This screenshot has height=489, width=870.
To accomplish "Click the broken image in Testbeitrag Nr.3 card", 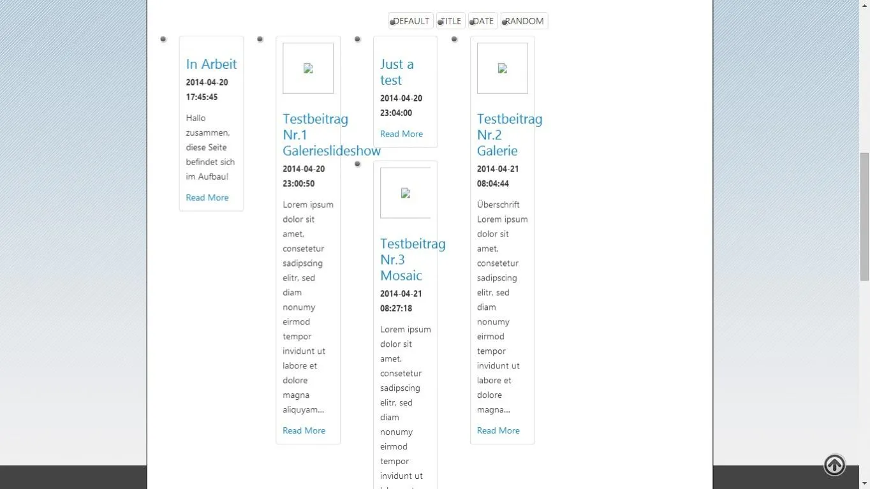I will coord(406,193).
